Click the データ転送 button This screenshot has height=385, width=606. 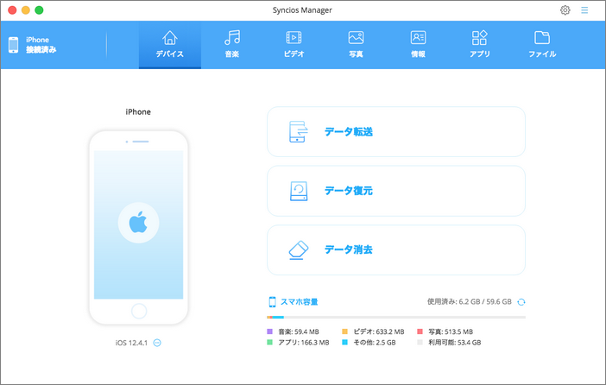(396, 132)
